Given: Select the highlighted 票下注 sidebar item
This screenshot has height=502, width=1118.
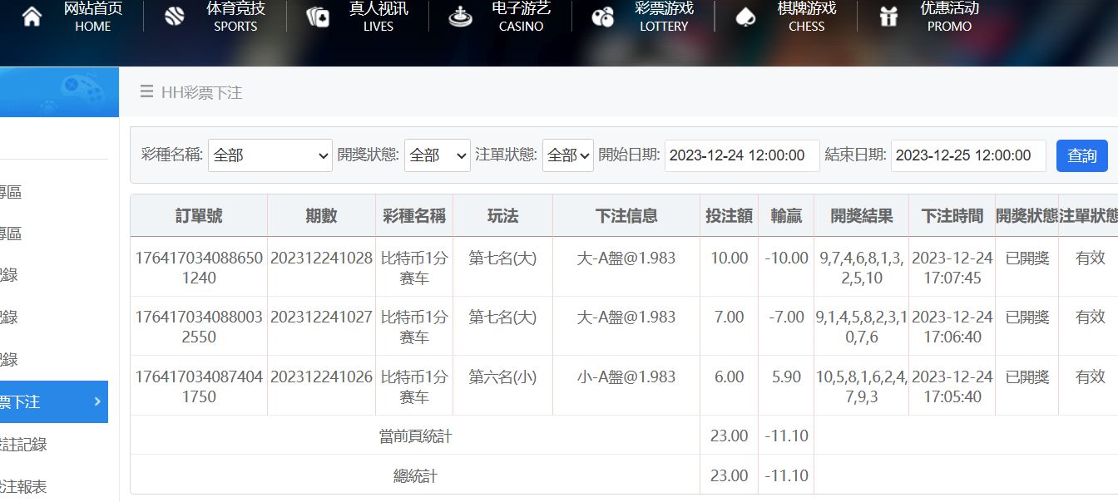Looking at the screenshot, I should (33, 402).
